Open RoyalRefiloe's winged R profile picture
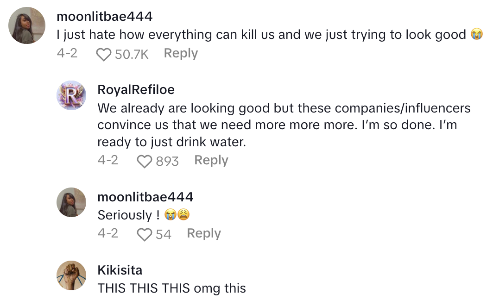Image resolution: width=493 pixels, height=300 pixels. 71,95
